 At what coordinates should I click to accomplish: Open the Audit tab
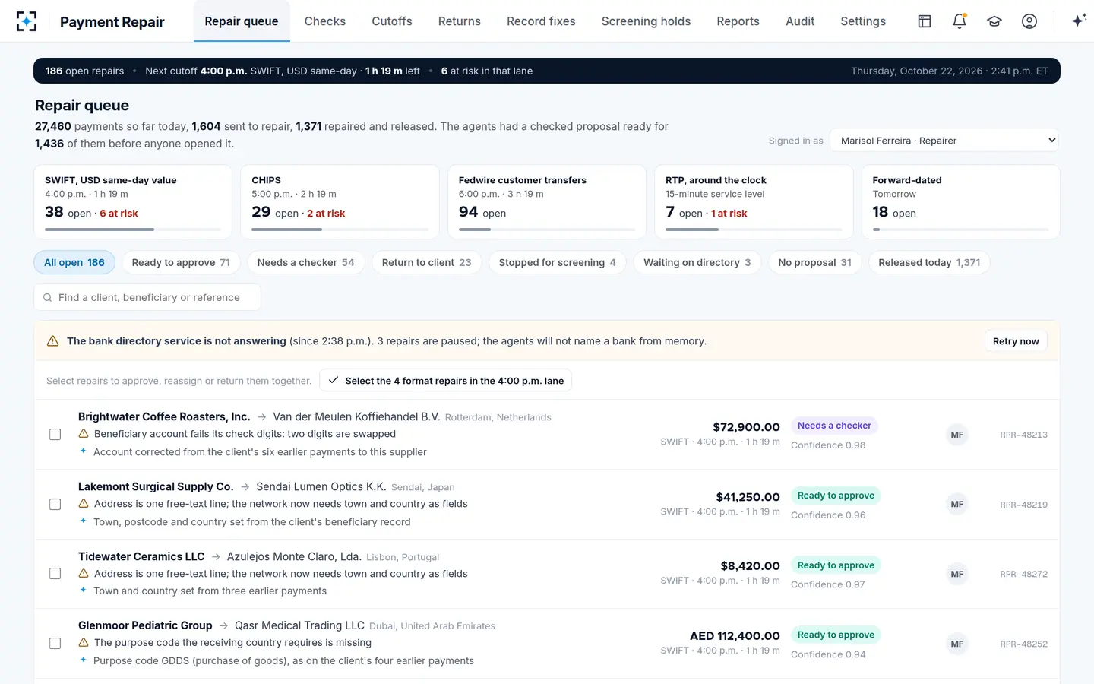800,21
